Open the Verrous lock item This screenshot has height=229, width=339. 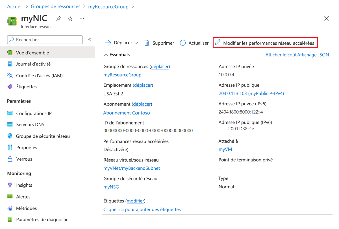pos(24,159)
